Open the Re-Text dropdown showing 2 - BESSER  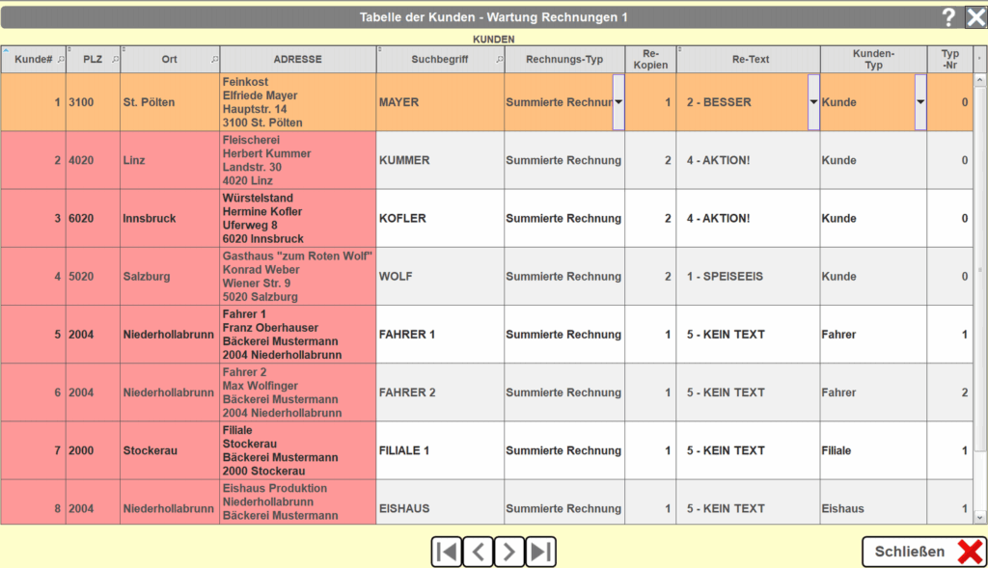(813, 102)
